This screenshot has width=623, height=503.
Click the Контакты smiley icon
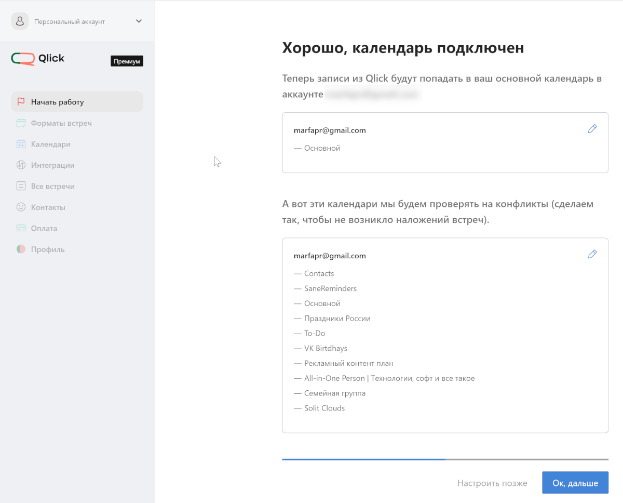(x=21, y=207)
